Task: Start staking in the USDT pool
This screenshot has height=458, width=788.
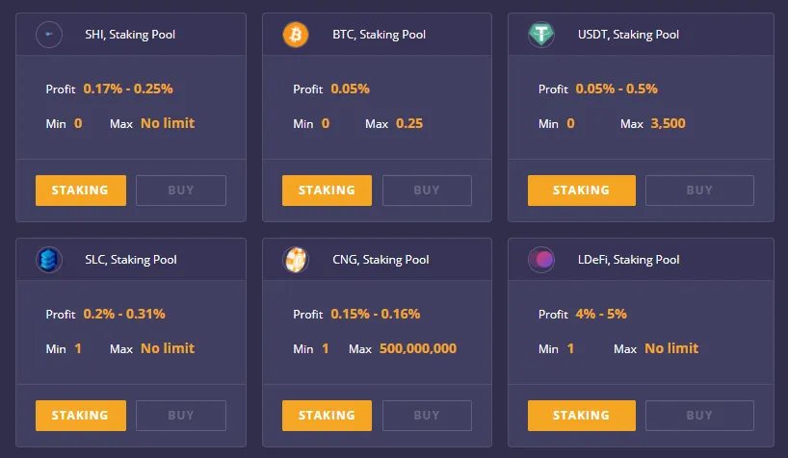Action: point(582,191)
